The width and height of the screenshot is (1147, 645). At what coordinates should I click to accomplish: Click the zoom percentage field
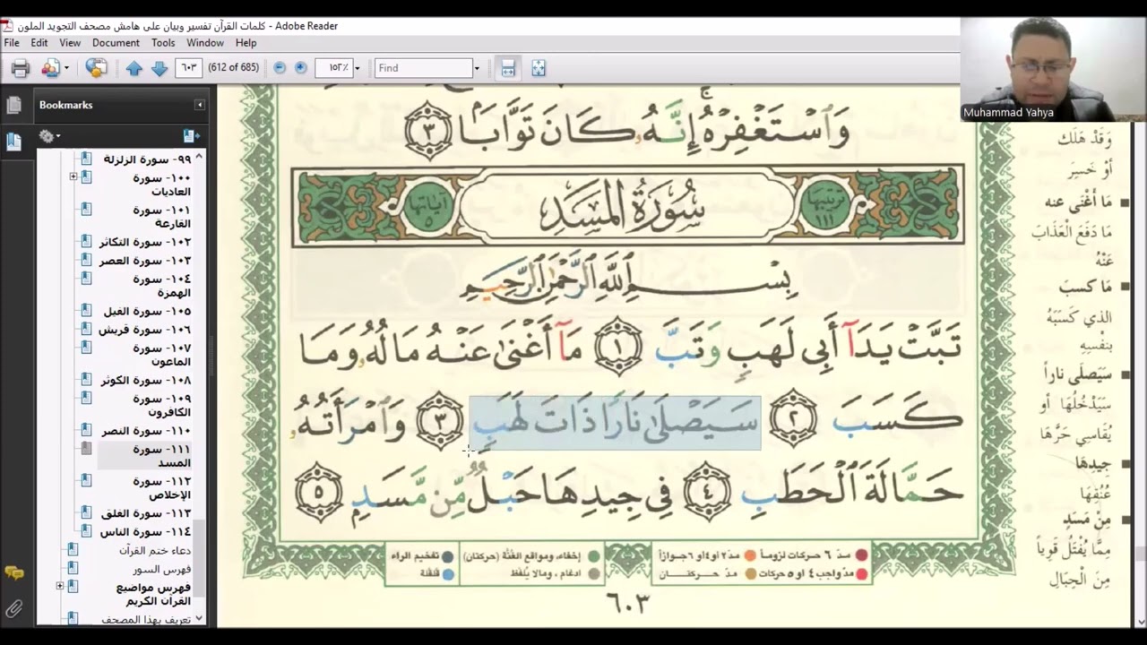[333, 68]
